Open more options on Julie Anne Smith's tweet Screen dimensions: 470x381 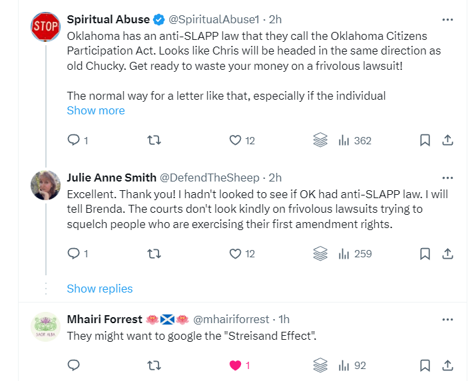pos(448,178)
